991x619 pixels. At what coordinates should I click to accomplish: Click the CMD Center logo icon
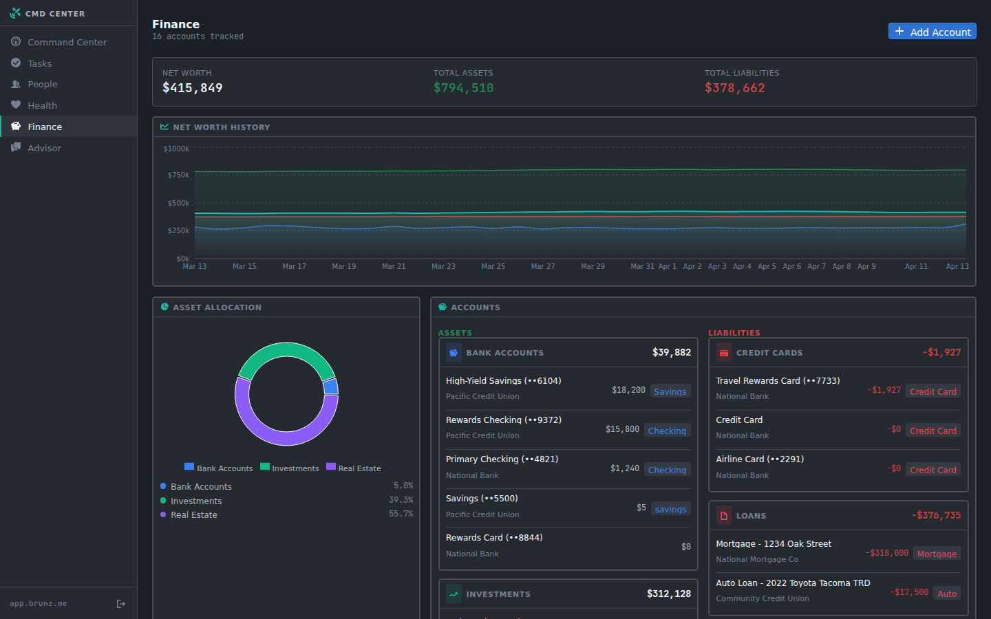(15, 13)
